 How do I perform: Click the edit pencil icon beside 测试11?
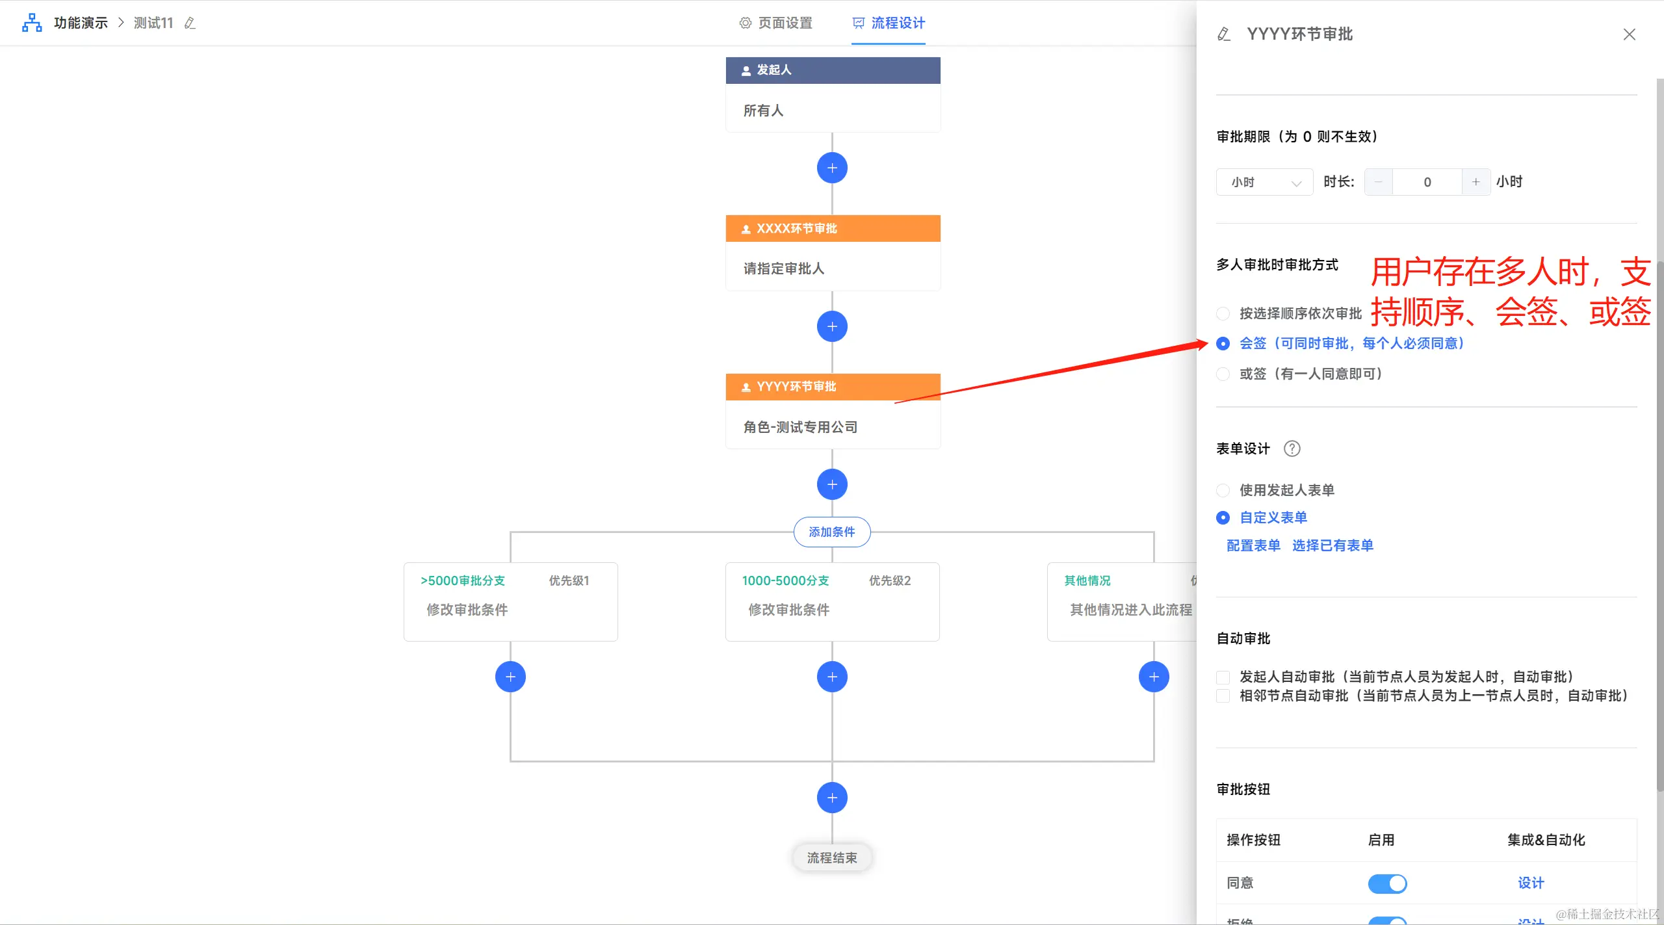190,23
